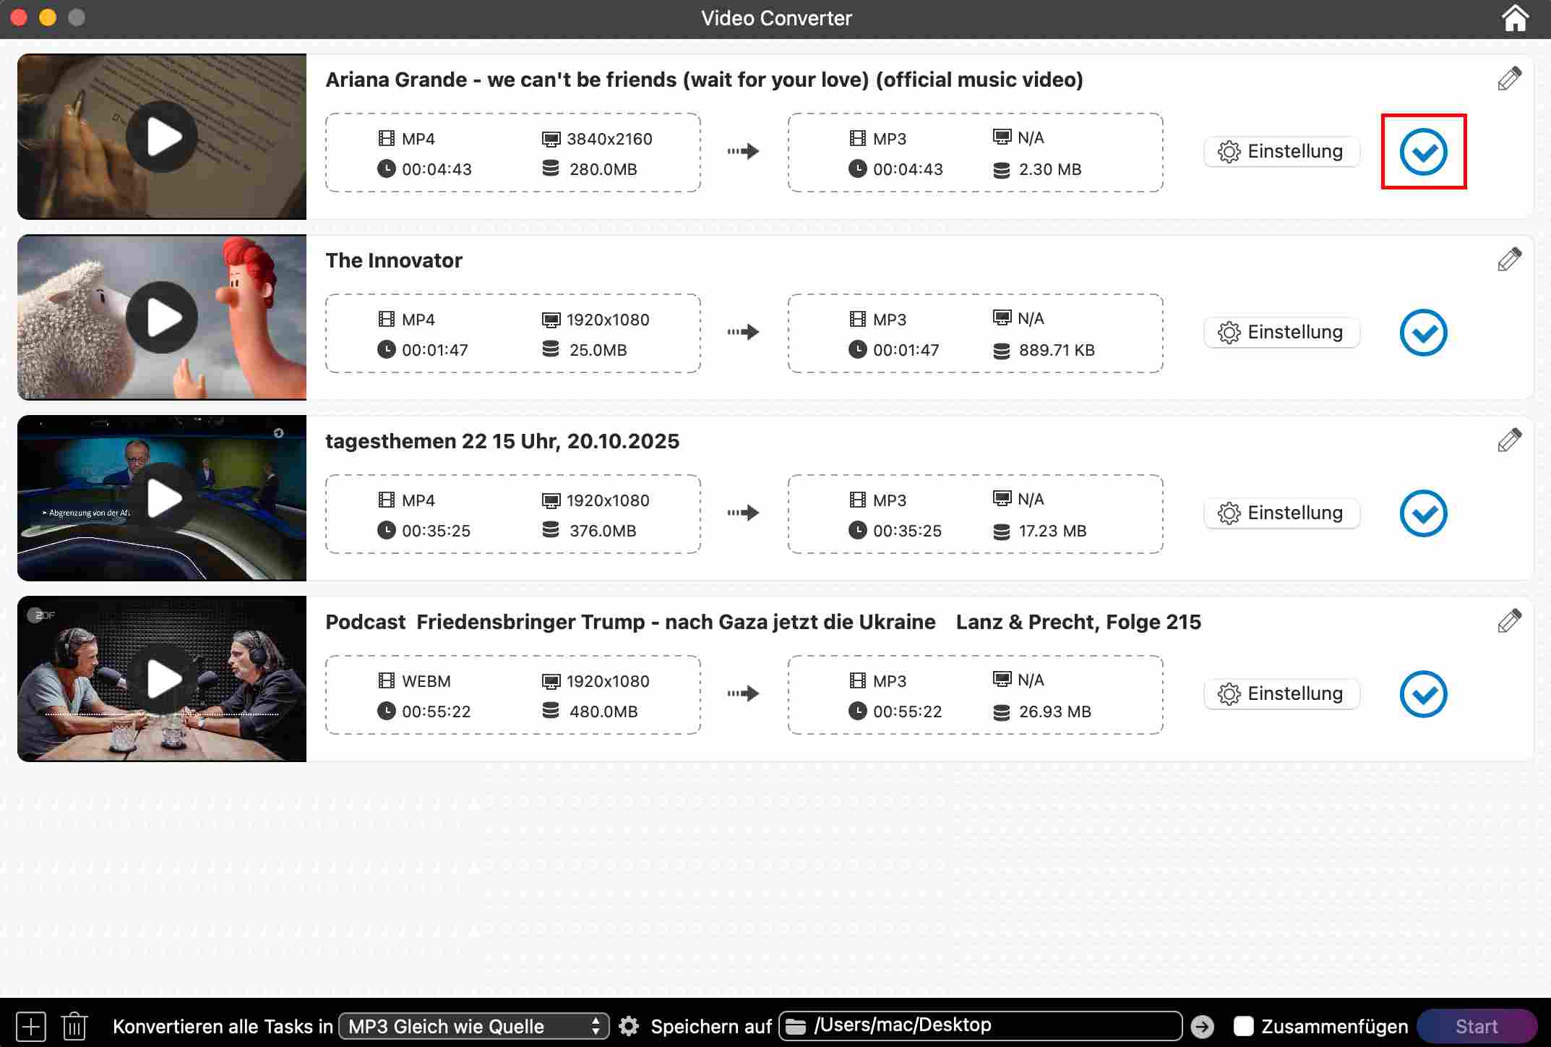Click Einstellung for the podcast video

[x=1281, y=694]
